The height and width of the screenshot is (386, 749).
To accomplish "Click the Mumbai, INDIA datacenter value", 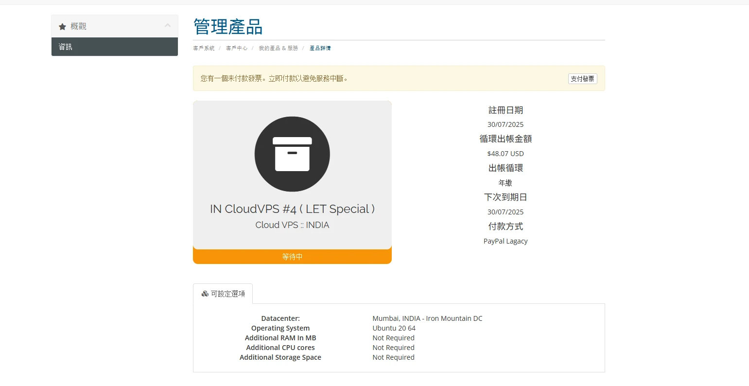I will click(x=427, y=318).
